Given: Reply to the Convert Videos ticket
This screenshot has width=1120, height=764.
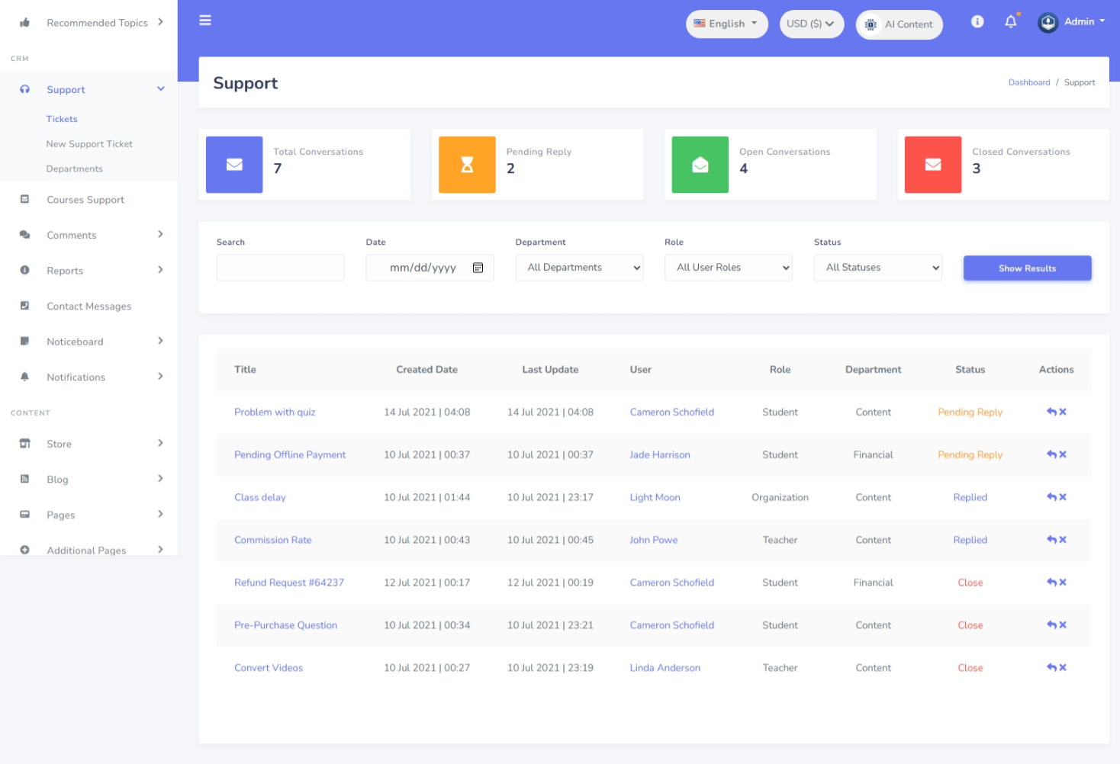Looking at the screenshot, I should tap(1051, 668).
